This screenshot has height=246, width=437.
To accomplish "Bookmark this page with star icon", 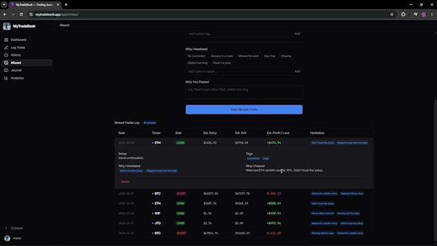I will 392,14.
